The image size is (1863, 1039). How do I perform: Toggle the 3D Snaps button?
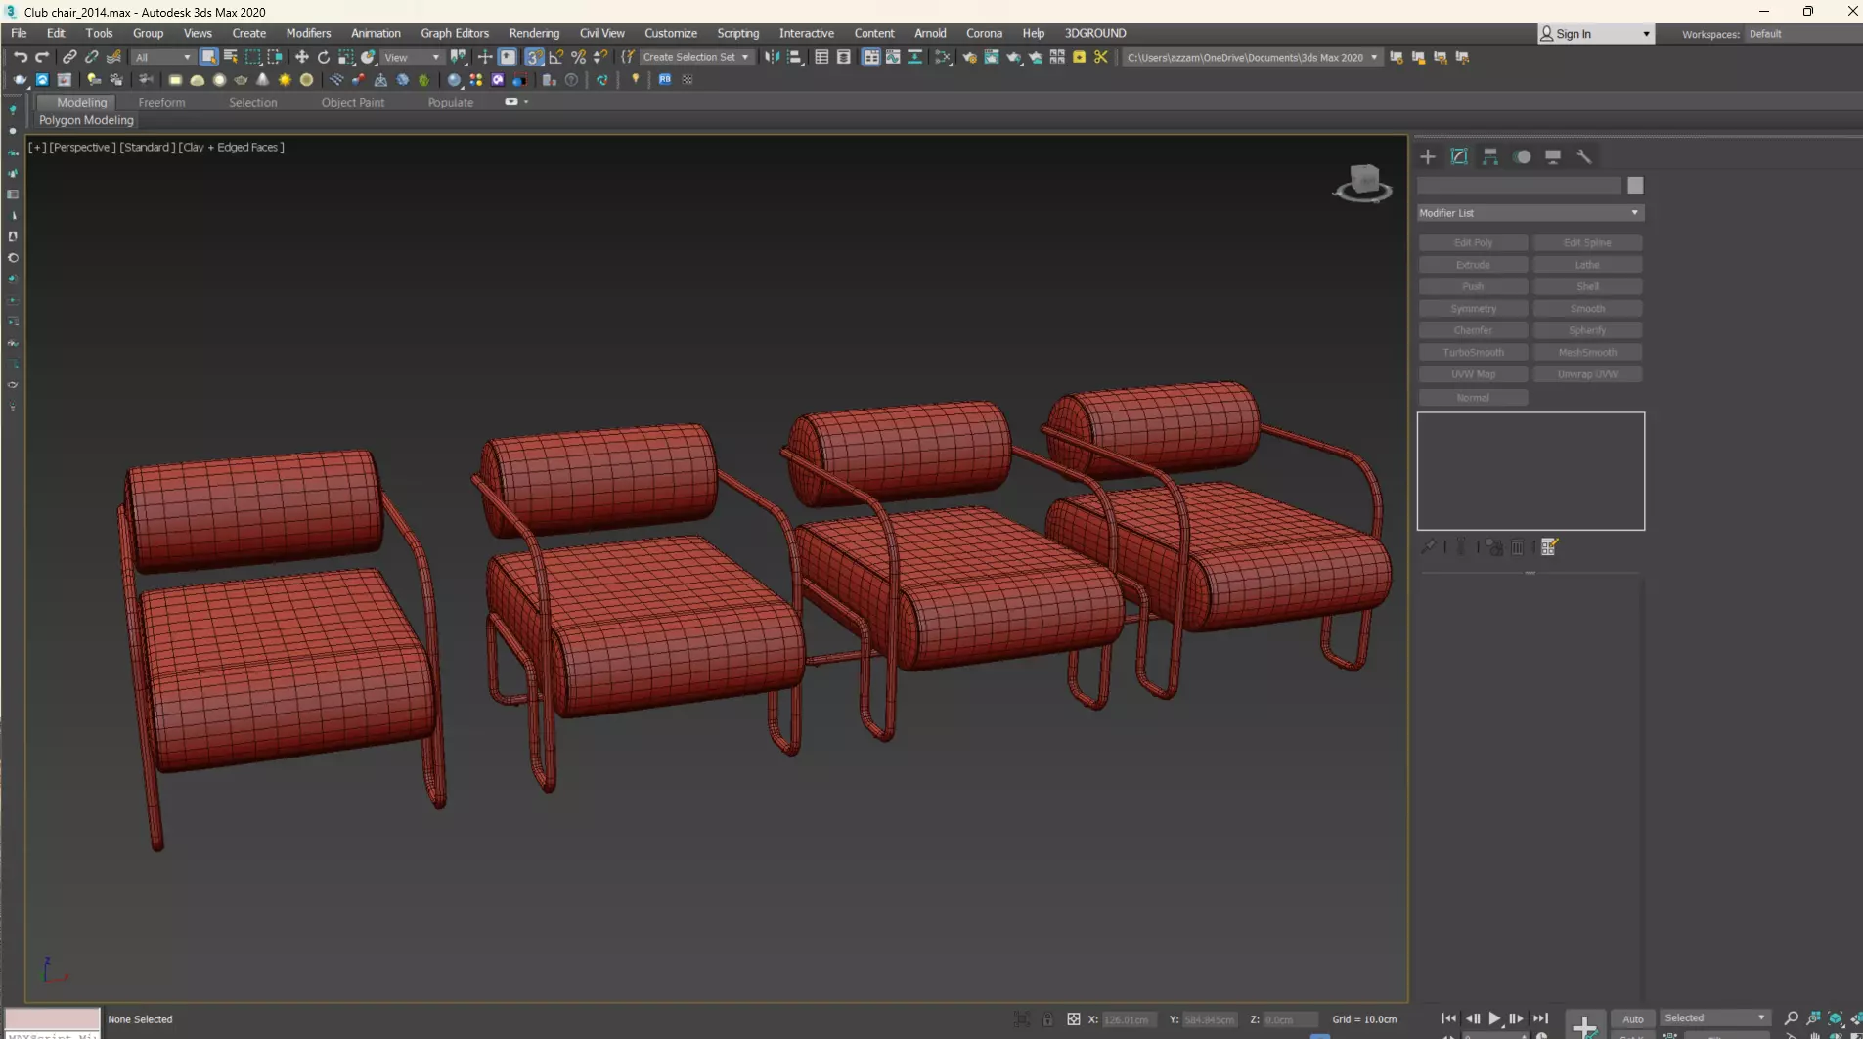click(534, 57)
